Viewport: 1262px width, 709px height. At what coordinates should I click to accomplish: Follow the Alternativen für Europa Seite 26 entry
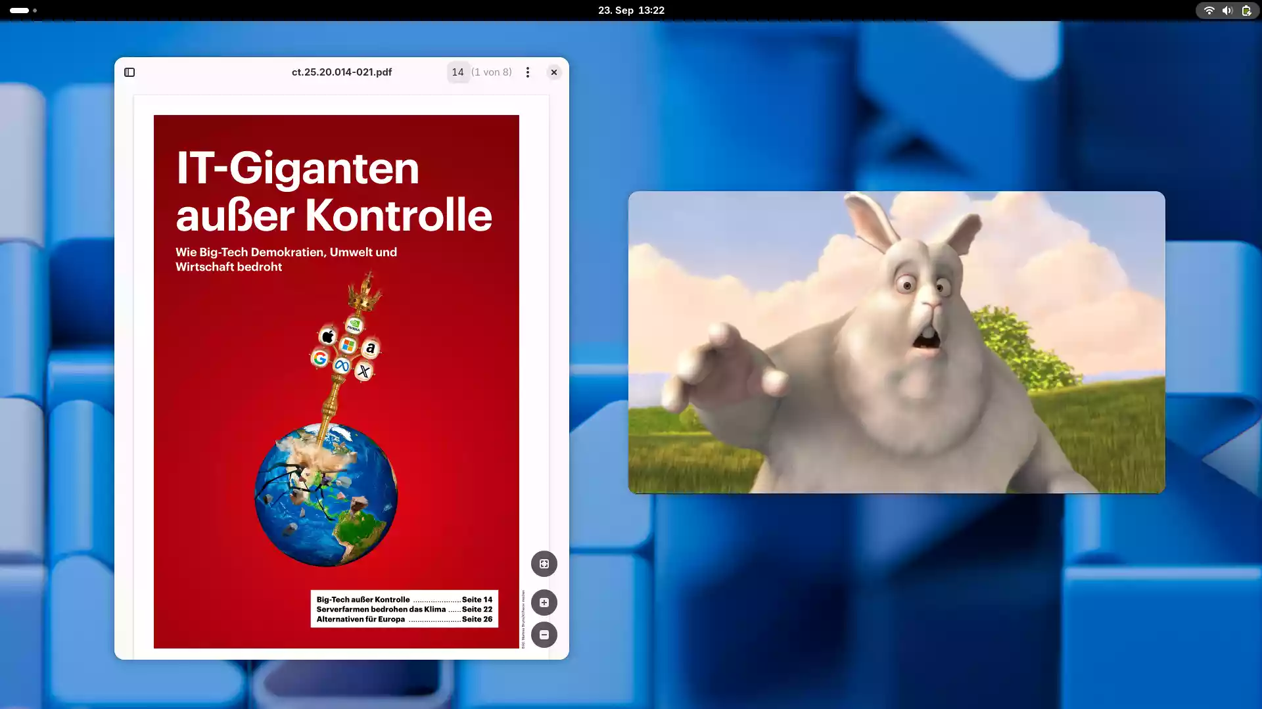404,619
